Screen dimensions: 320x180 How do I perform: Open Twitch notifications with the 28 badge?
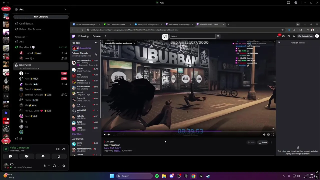(278, 36)
